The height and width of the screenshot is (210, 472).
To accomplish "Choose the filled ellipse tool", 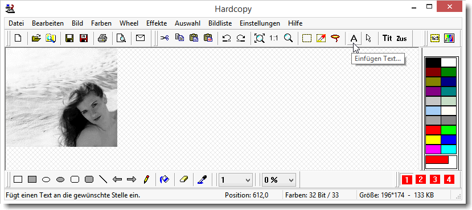I will pyautogui.click(x=60, y=180).
